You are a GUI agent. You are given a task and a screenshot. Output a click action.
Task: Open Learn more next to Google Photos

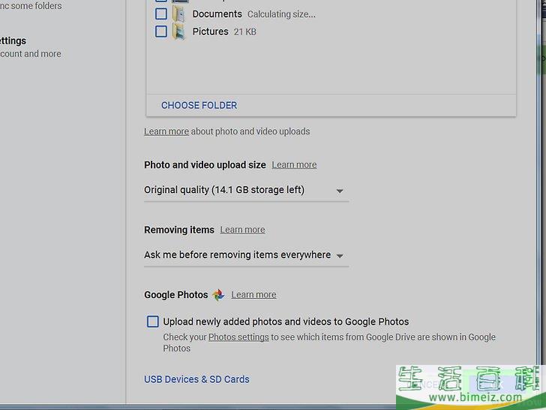pyautogui.click(x=253, y=294)
